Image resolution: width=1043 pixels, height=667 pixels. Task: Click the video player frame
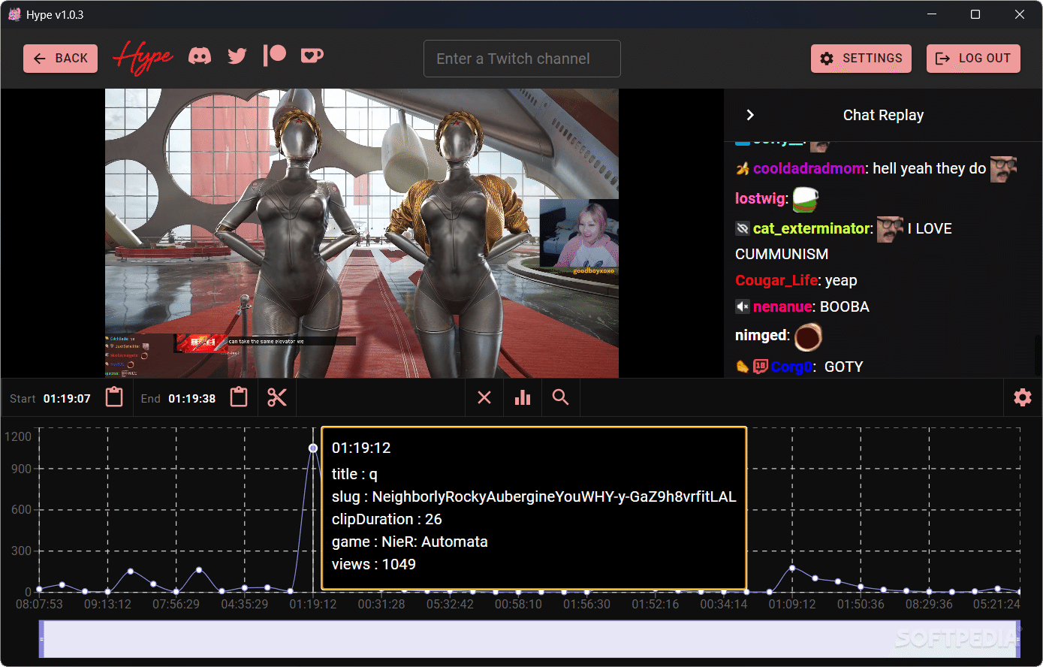tap(362, 233)
